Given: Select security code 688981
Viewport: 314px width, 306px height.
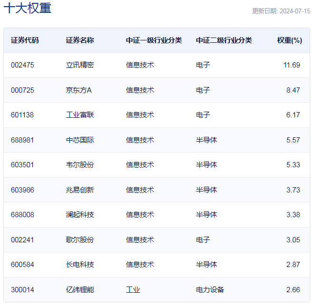Looking at the screenshot, I should (22, 140).
